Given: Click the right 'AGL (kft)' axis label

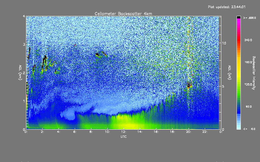Looking at the screenshot, I should [x=229, y=73].
